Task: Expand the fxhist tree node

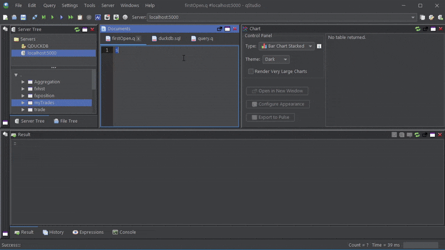Action: pyautogui.click(x=23, y=89)
